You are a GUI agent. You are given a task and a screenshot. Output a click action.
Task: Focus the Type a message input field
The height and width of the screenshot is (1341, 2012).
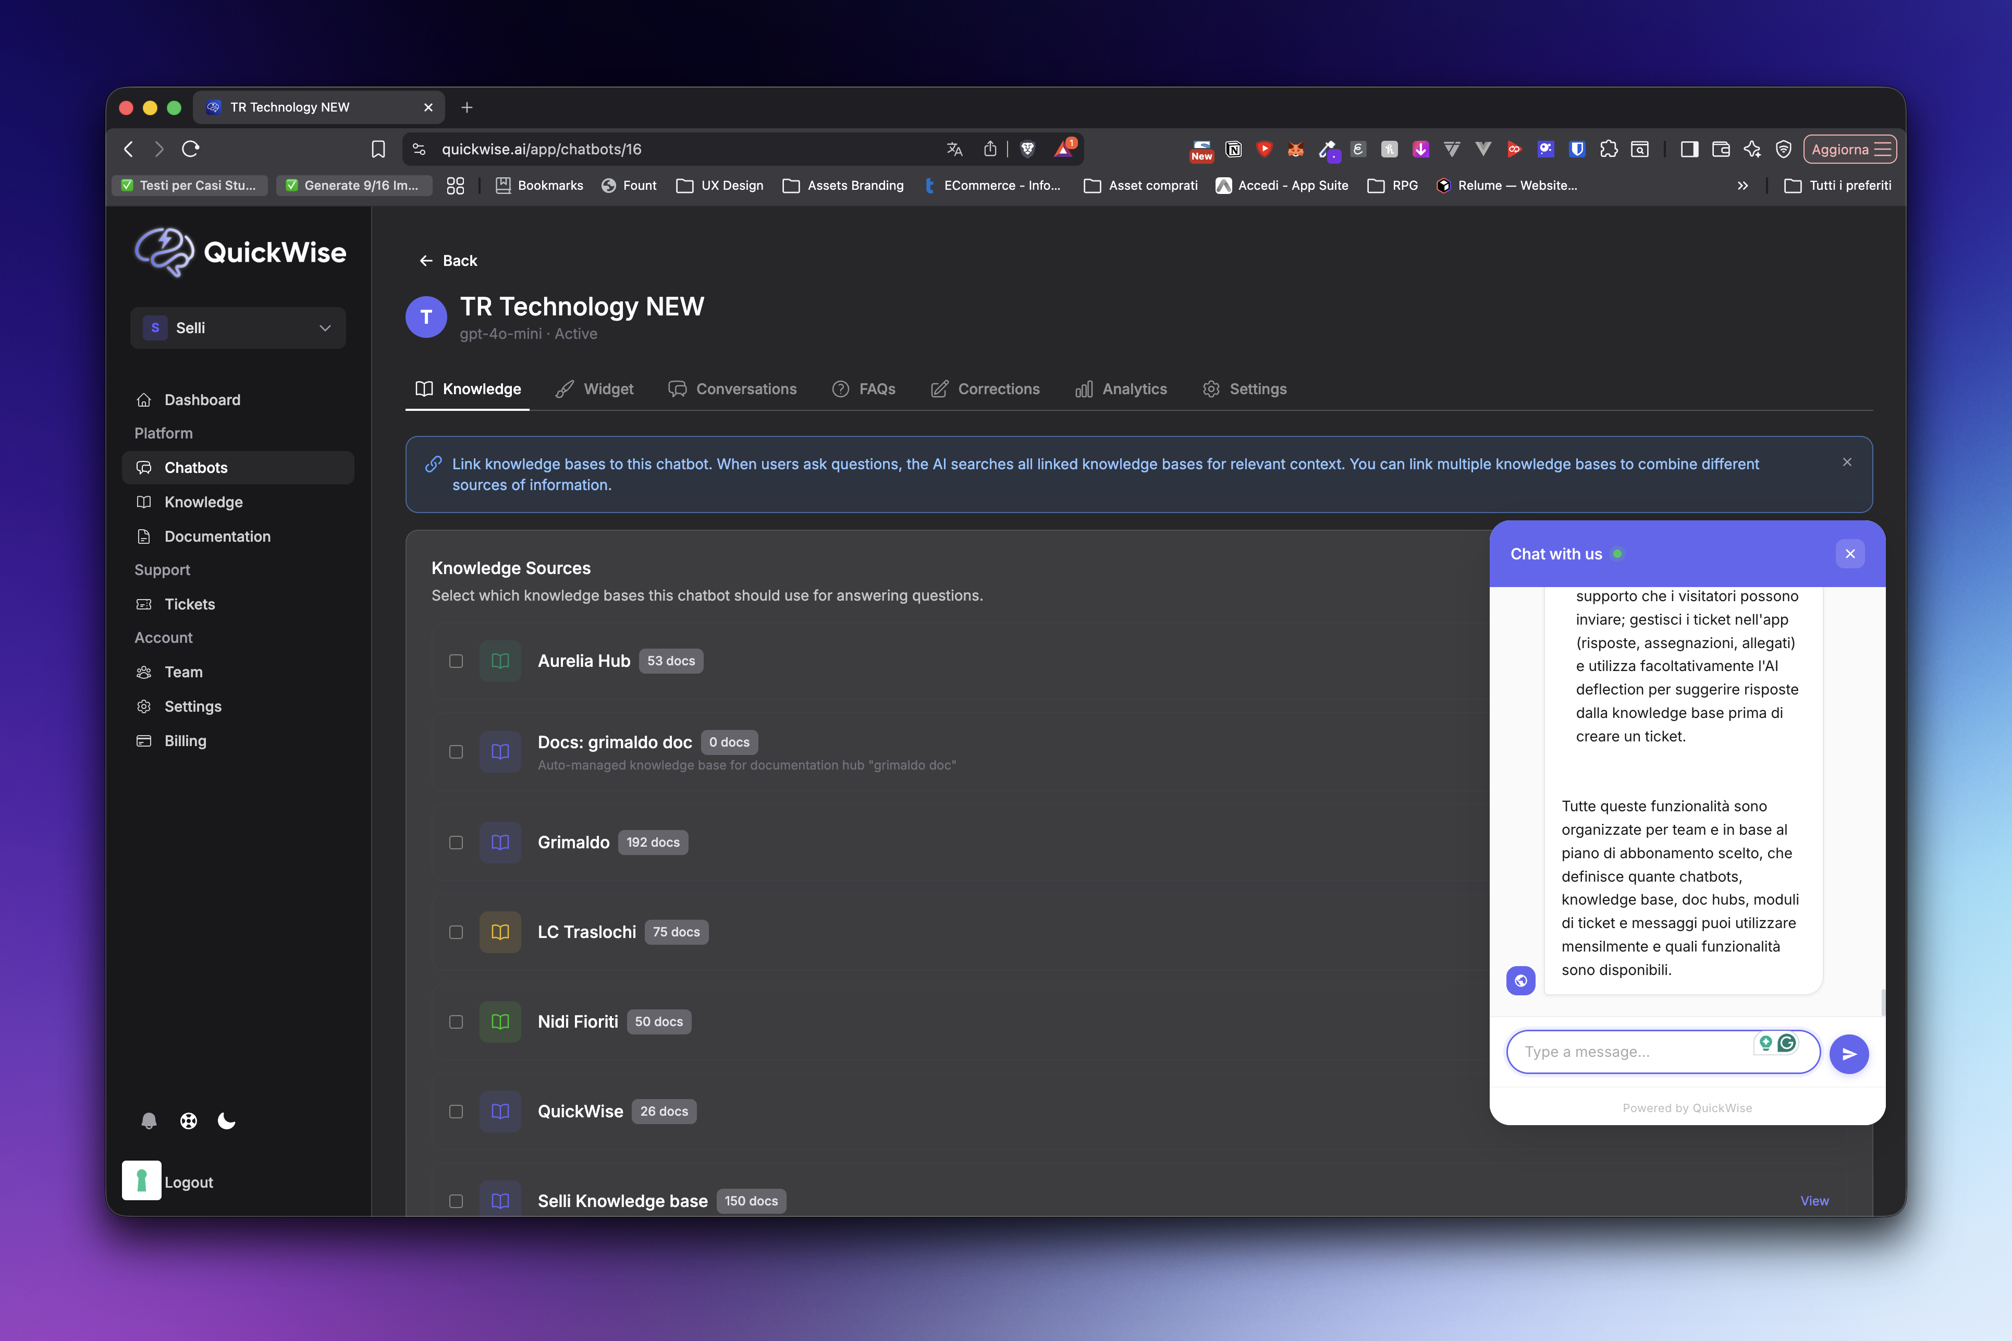(1633, 1052)
